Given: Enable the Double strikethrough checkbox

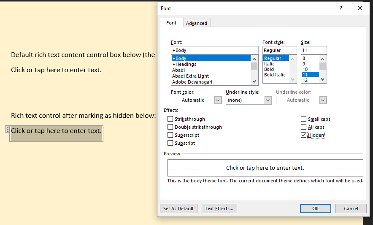Looking at the screenshot, I should point(170,127).
